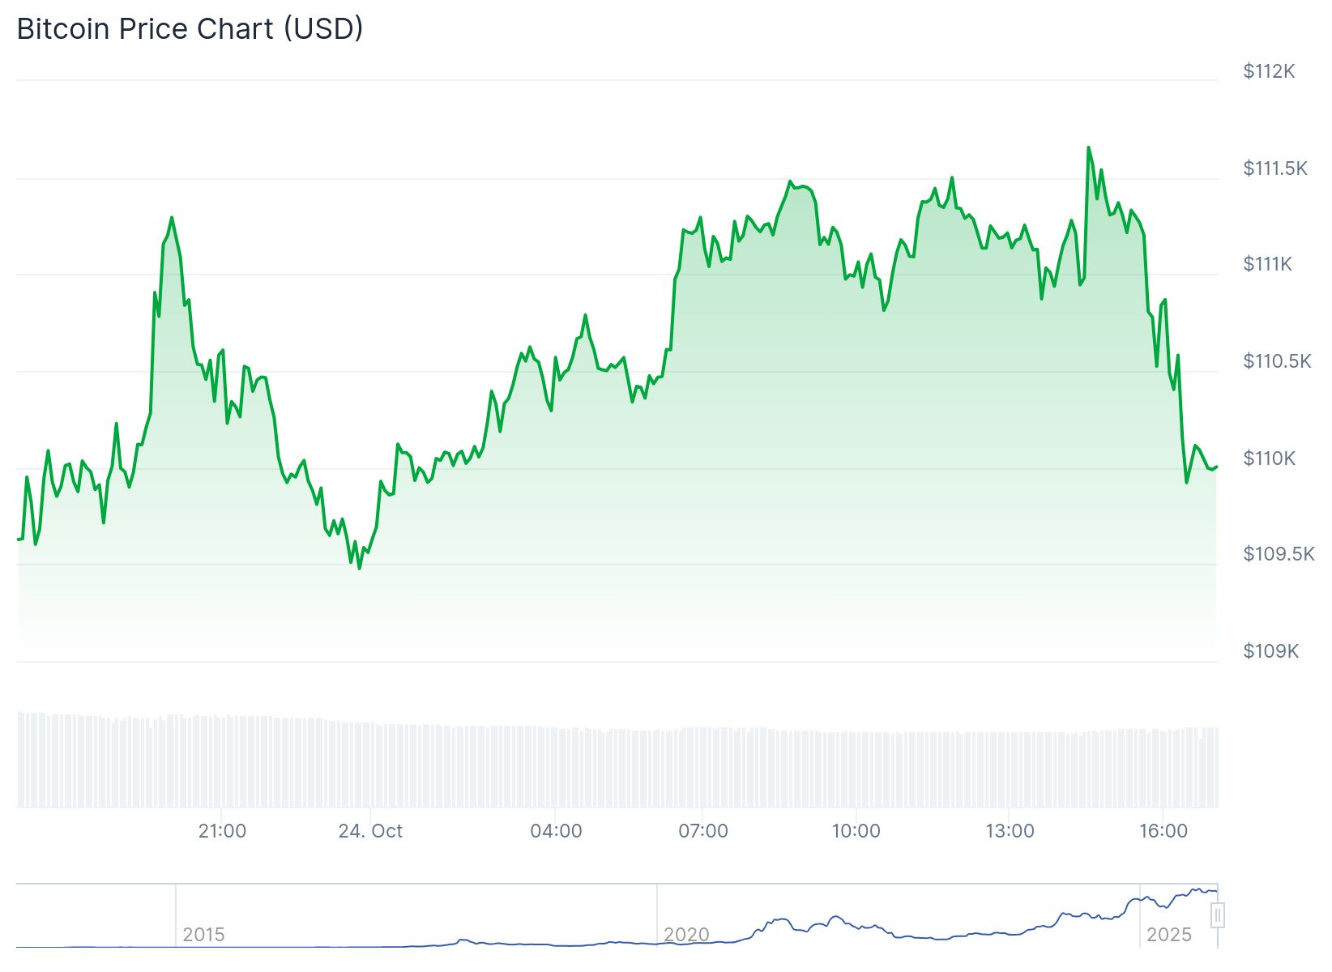Select the $110.5K price axis label
This screenshot has width=1332, height=972.
(x=1277, y=361)
